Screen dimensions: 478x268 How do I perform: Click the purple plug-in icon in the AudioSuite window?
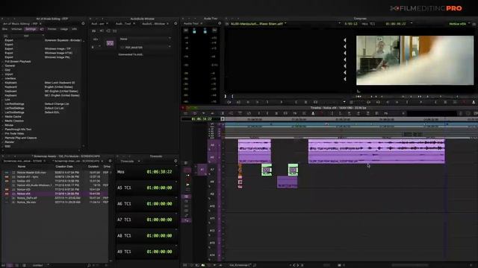(110, 43)
